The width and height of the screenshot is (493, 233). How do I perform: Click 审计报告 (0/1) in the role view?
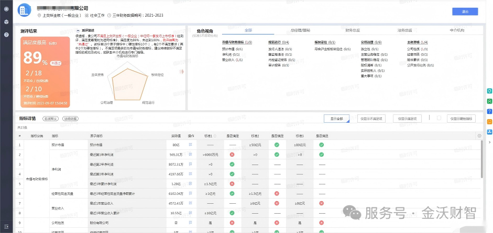point(279,65)
